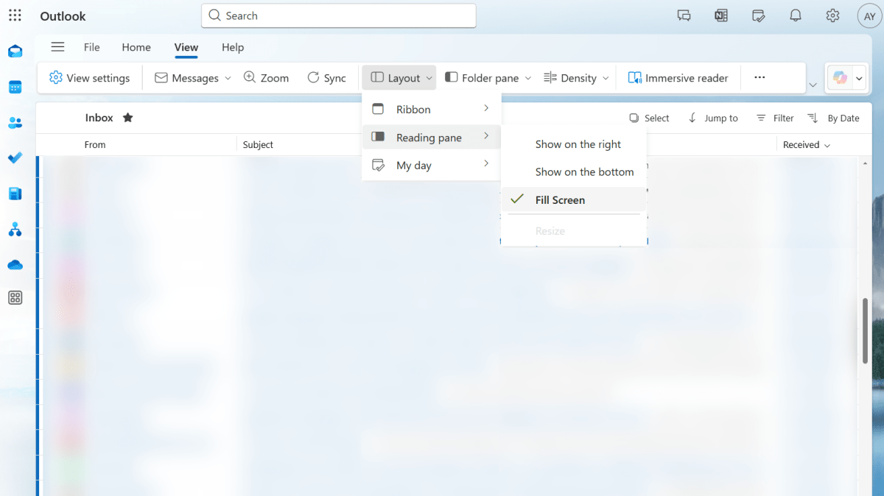Open the app launcher grid
884x496 pixels.
(15, 15)
